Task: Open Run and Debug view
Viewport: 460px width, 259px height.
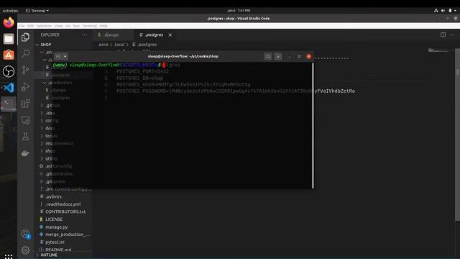Action: click(26, 86)
